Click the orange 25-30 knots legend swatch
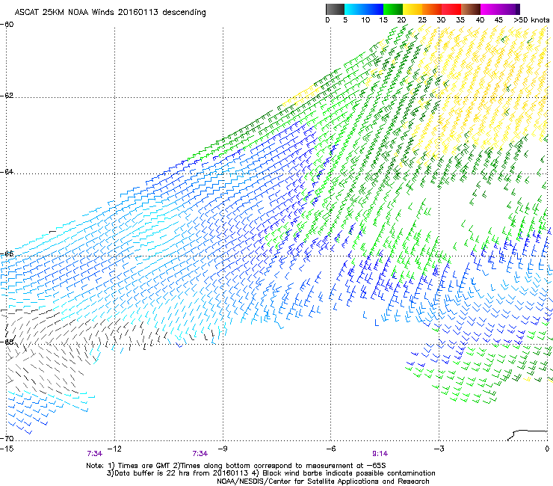The height and width of the screenshot is (486, 553). click(432, 9)
